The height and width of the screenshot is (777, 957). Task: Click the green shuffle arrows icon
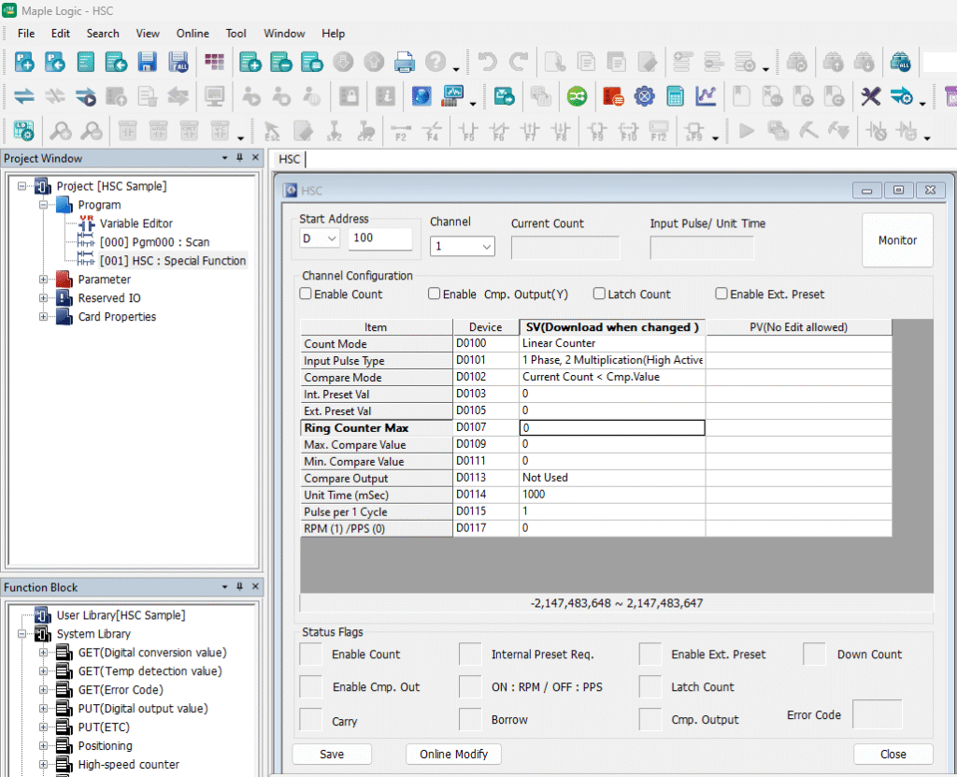[x=577, y=96]
